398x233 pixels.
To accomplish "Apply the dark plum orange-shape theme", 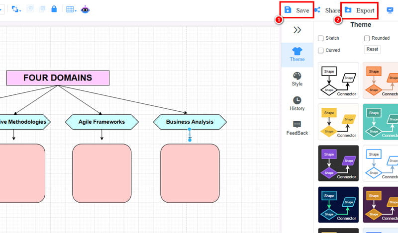I will click(381, 205).
